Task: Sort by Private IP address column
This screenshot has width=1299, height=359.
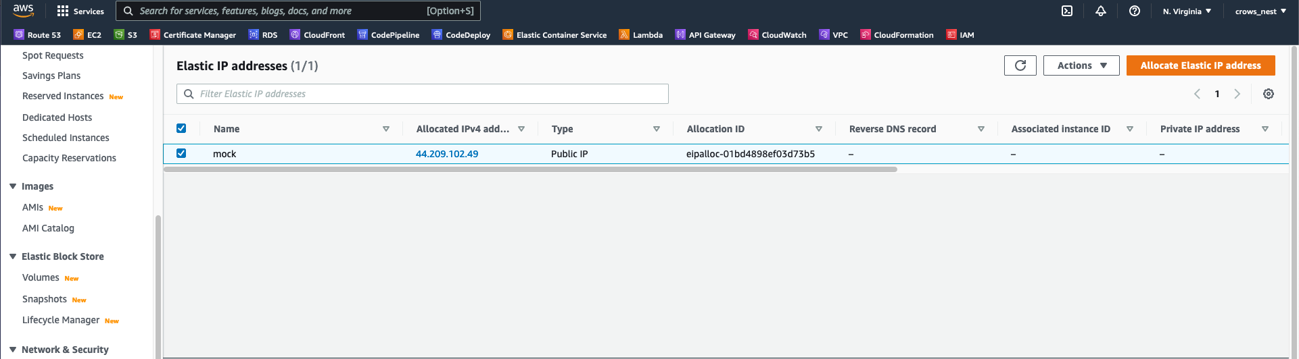Action: point(1265,129)
